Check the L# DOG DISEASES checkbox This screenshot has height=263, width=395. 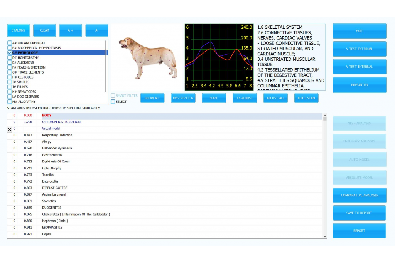pyautogui.click(x=10, y=97)
